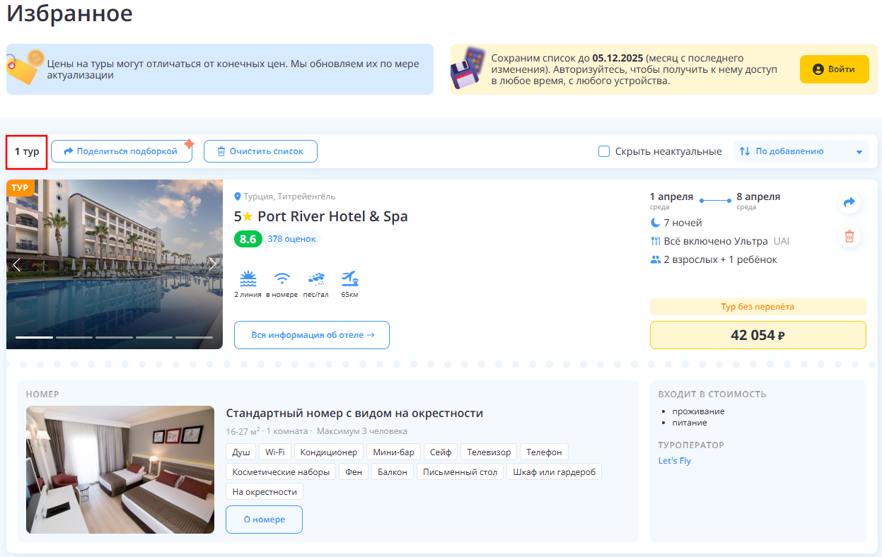Click the Wi-Fi in room amenity icon

tap(282, 278)
